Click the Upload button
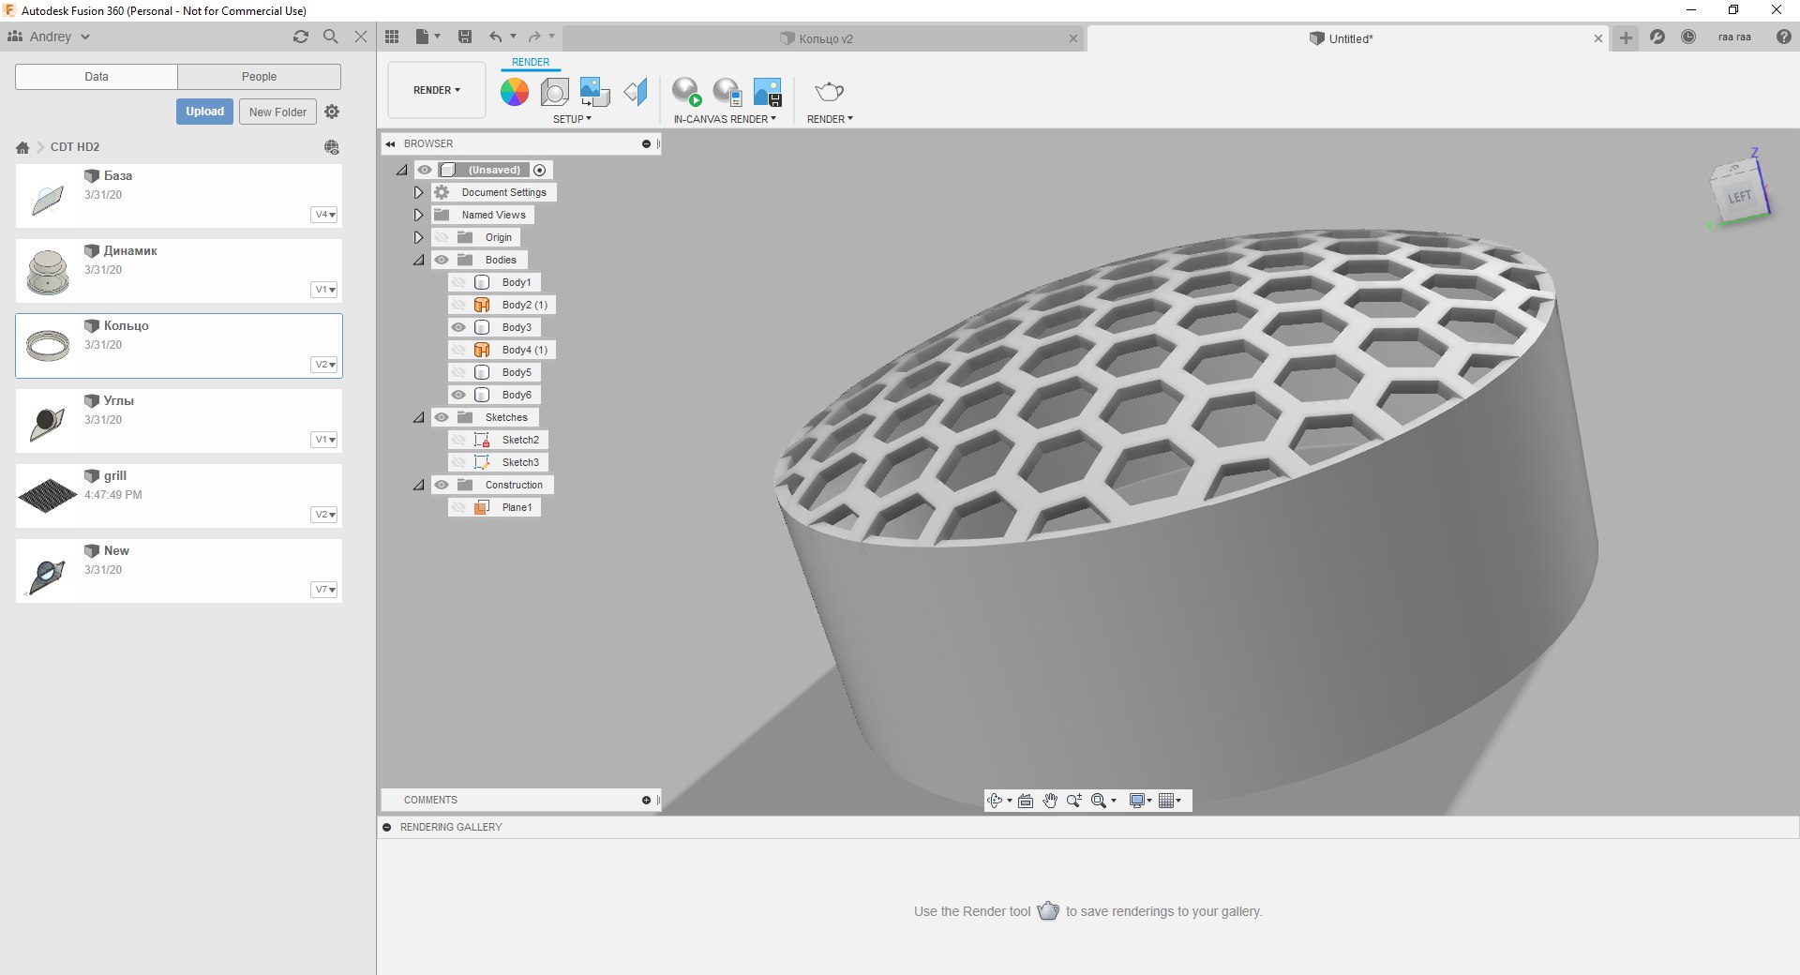This screenshot has width=1800, height=975. coord(204,112)
